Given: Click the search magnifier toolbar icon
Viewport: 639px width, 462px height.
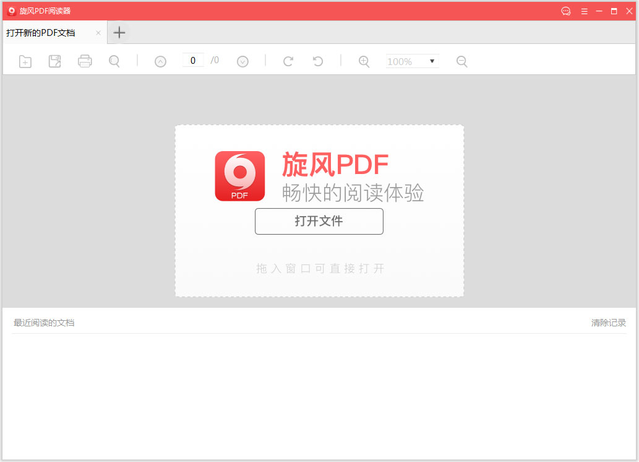Looking at the screenshot, I should [114, 61].
